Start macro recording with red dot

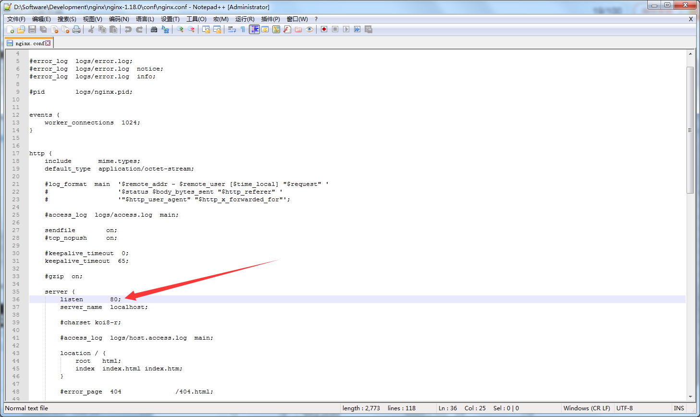pyautogui.click(x=324, y=29)
